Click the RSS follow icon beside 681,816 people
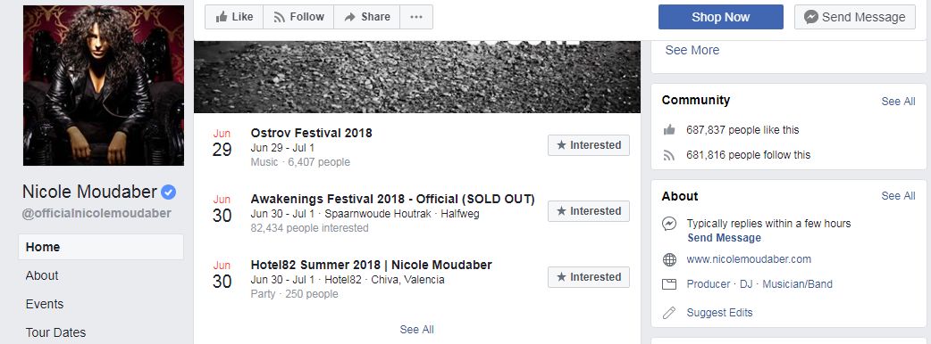 click(669, 155)
